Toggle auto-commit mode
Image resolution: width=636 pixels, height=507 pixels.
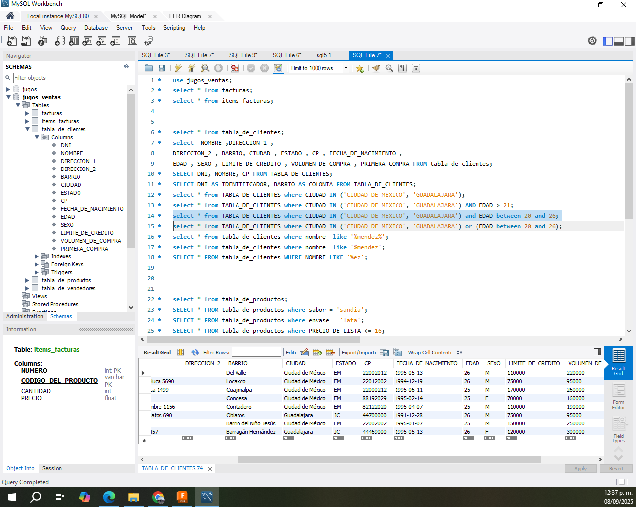click(278, 68)
